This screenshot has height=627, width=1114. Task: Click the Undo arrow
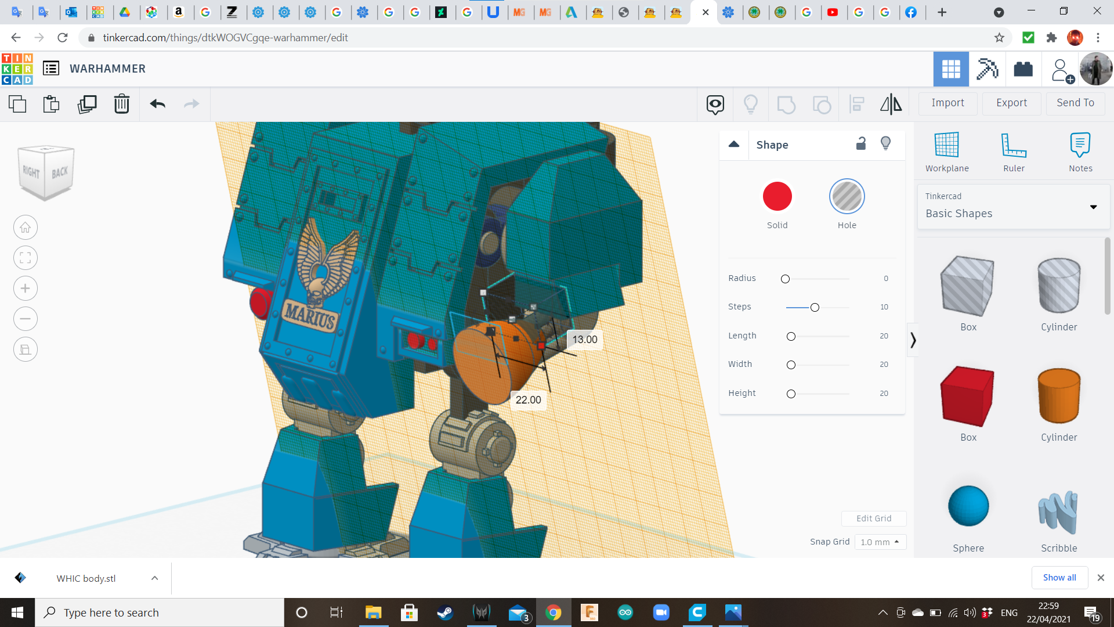[x=157, y=104]
